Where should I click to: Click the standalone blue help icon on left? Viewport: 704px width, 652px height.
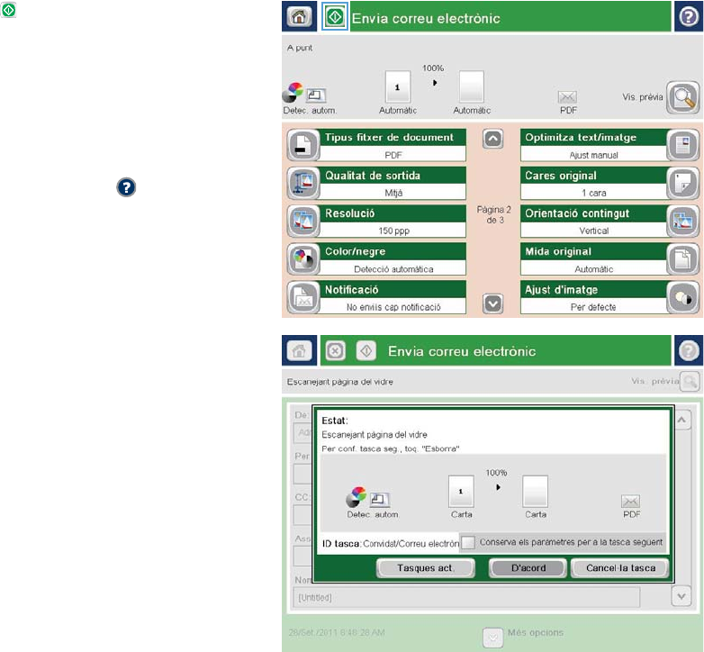pos(126,187)
